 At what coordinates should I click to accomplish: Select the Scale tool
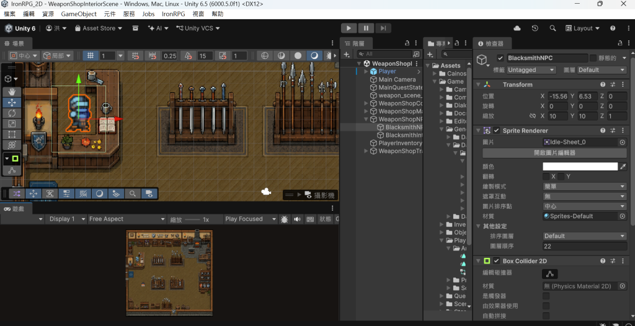point(12,124)
